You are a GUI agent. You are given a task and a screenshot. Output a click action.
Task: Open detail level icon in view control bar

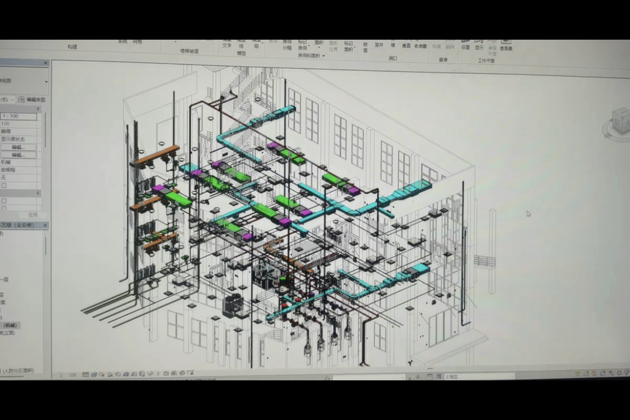tap(86, 374)
